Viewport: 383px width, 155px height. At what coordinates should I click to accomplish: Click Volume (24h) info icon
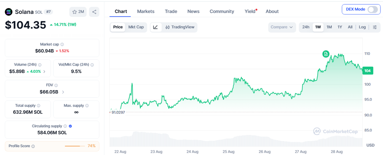pyautogui.click(x=40, y=65)
